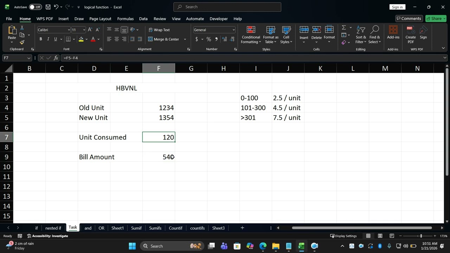Increase font size with larger A icon
This screenshot has width=450, height=253.
pos(90,30)
